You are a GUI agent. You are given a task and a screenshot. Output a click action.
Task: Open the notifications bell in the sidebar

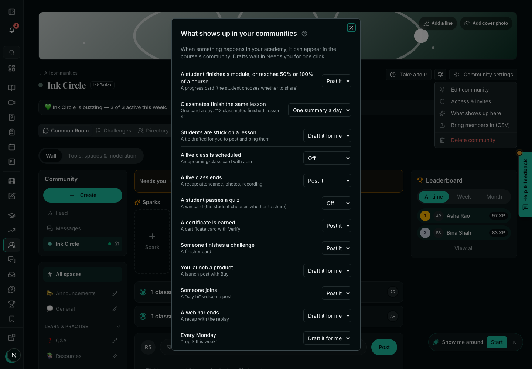[x=12, y=30]
